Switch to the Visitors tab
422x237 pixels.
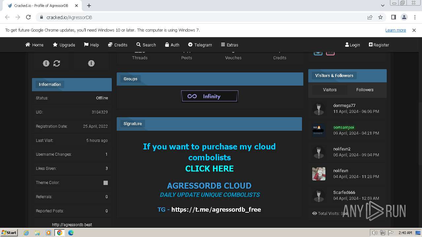pos(330,90)
